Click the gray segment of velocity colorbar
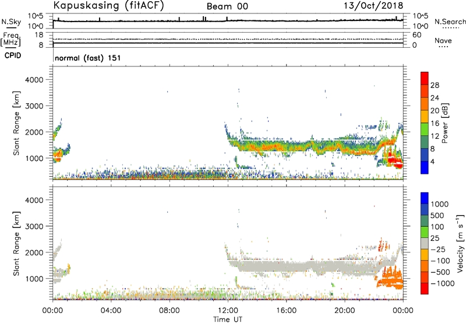The width and height of the screenshot is (466, 323). click(425, 244)
